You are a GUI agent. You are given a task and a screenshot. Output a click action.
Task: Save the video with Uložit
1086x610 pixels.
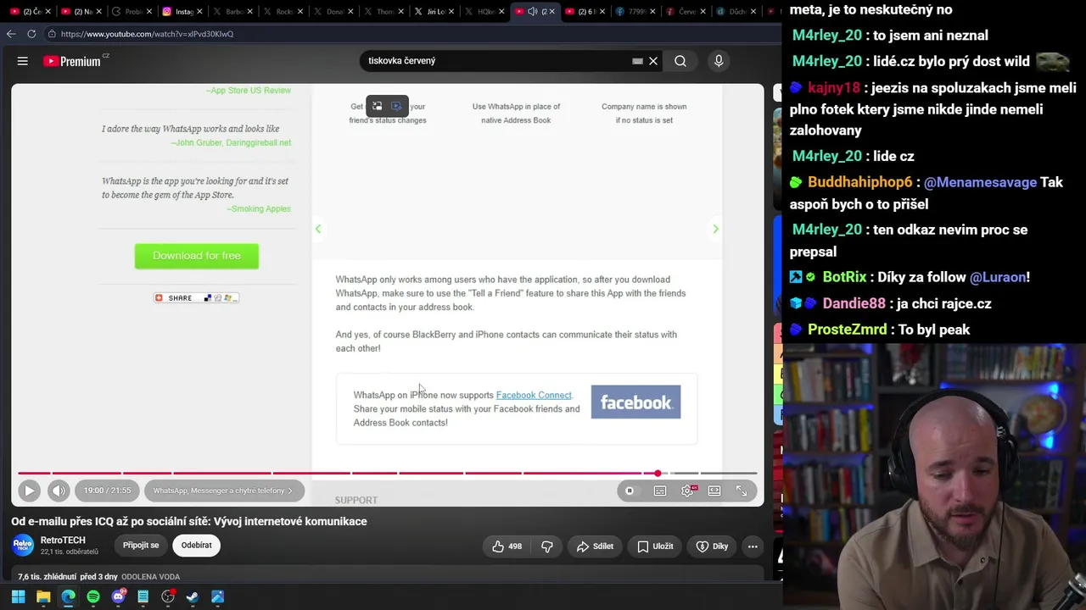655,546
